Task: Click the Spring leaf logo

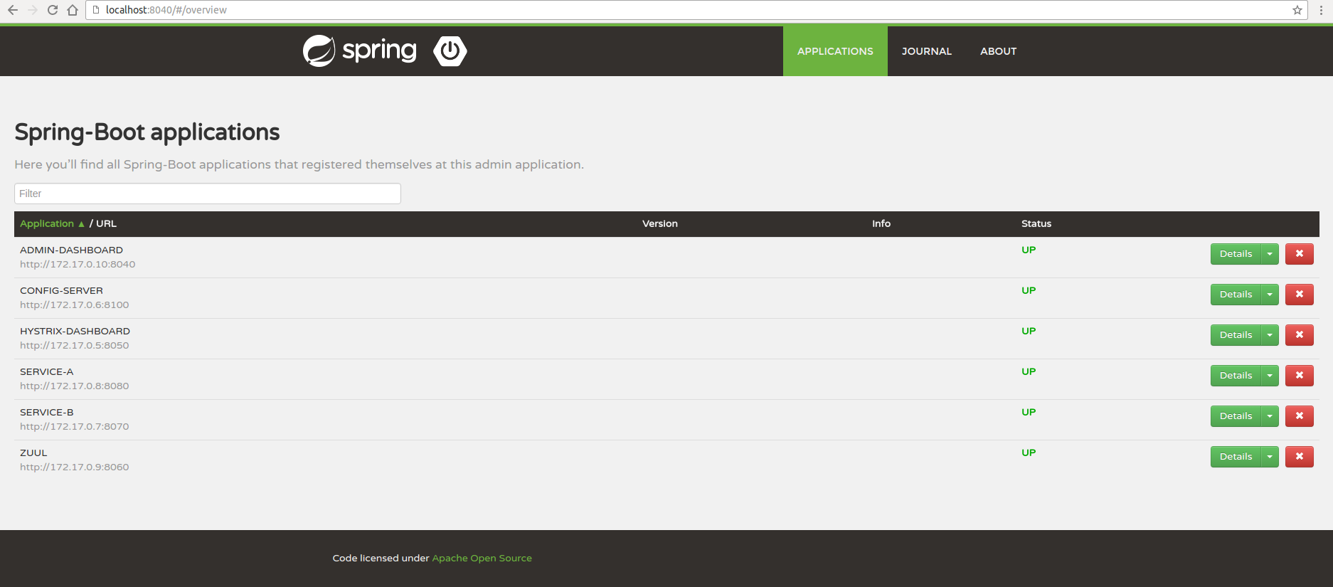Action: tap(319, 51)
